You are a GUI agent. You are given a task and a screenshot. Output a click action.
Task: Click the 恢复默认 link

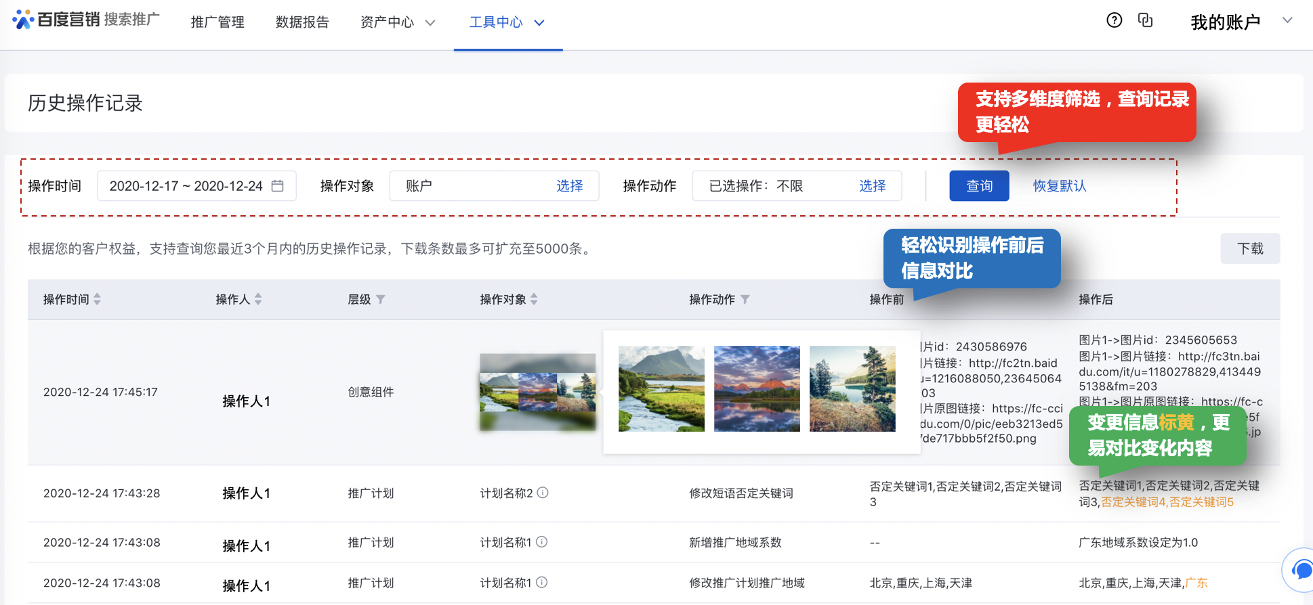[1059, 186]
